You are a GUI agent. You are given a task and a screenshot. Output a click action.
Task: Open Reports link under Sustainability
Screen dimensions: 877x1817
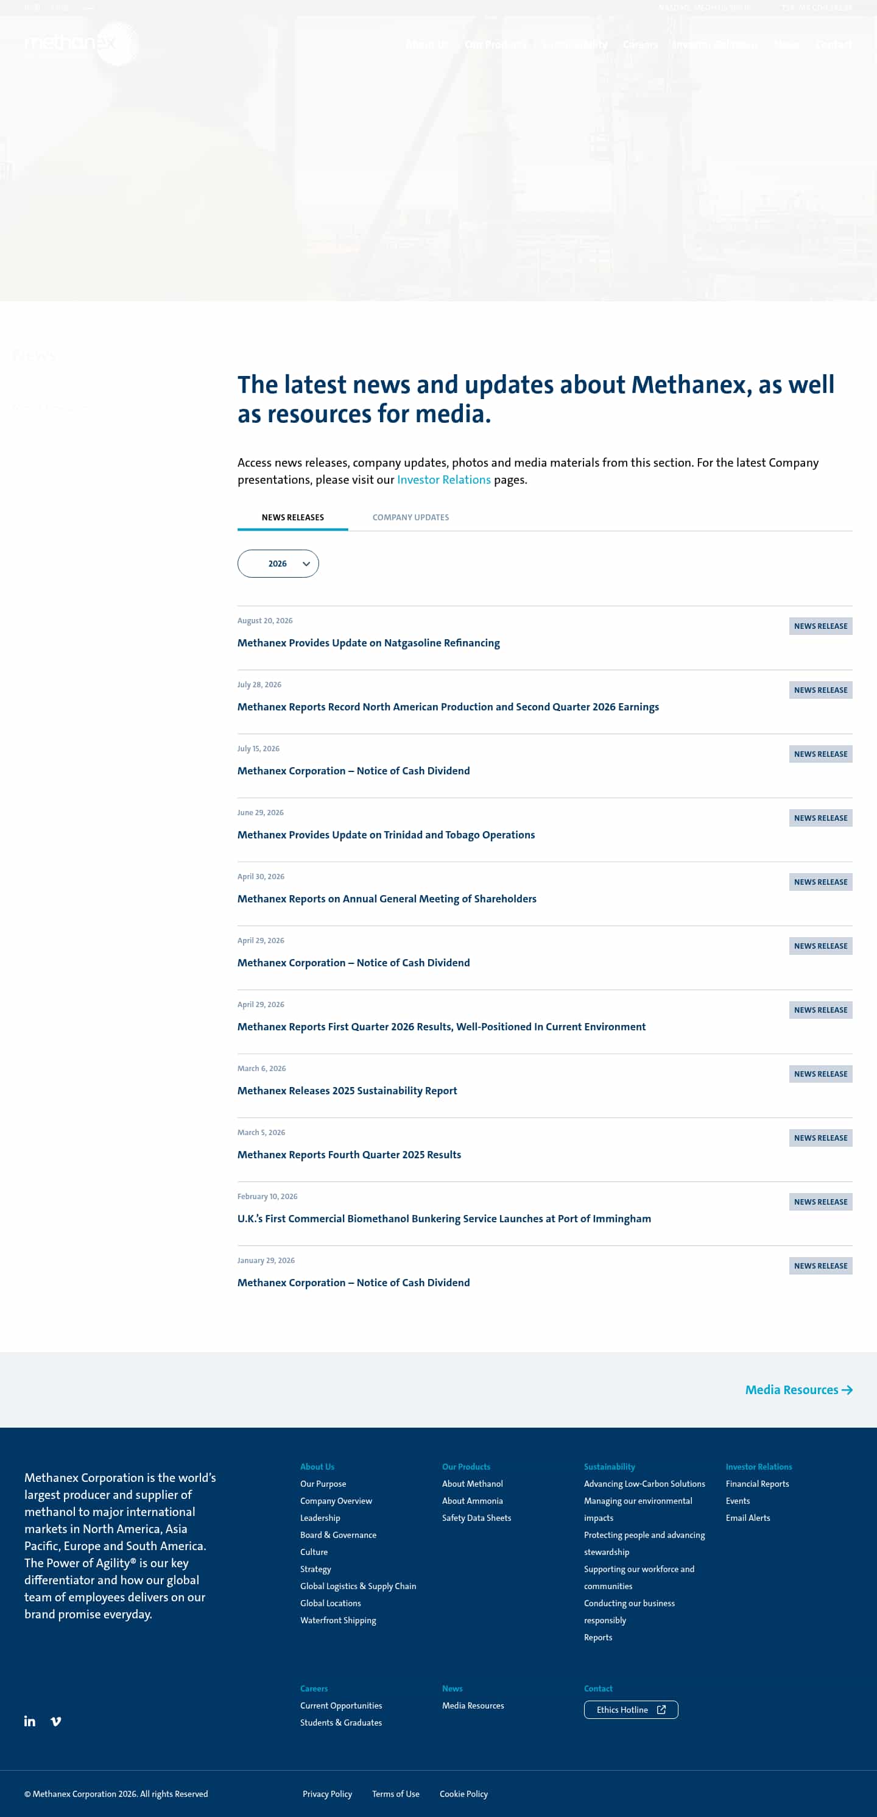click(598, 1637)
